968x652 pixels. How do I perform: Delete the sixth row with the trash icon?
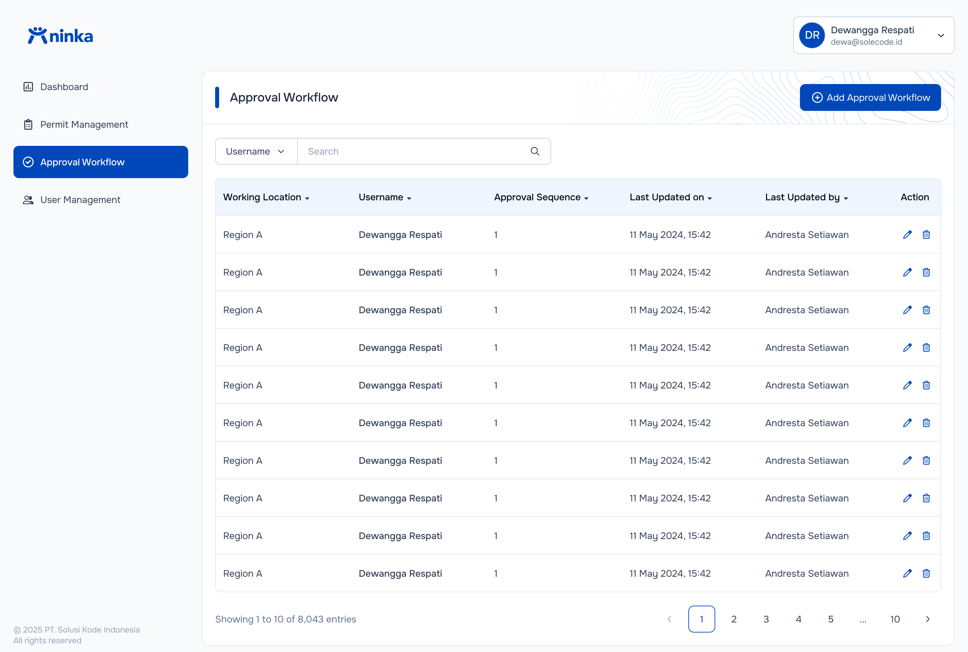(x=926, y=423)
